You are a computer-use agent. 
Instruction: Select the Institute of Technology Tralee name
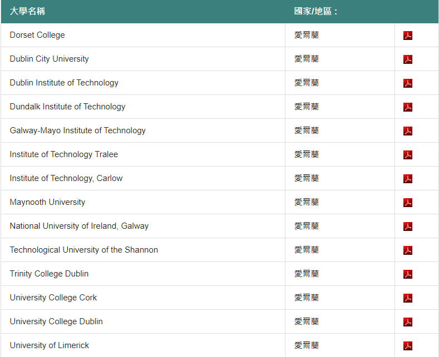64,154
